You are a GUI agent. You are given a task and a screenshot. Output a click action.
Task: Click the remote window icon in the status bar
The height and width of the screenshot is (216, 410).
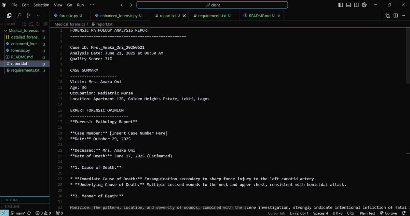pos(3,213)
